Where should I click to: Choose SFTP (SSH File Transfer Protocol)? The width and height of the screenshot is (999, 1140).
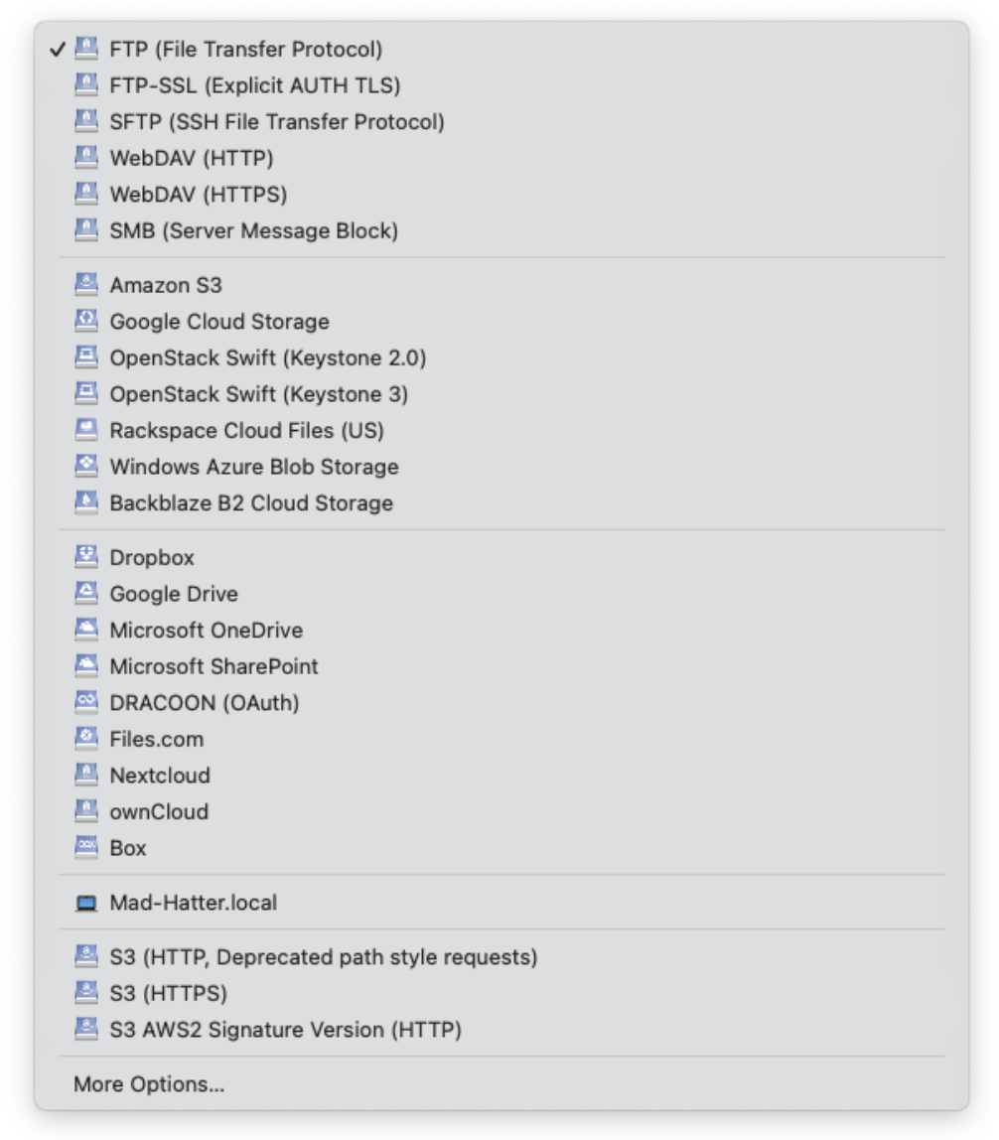coord(276,122)
